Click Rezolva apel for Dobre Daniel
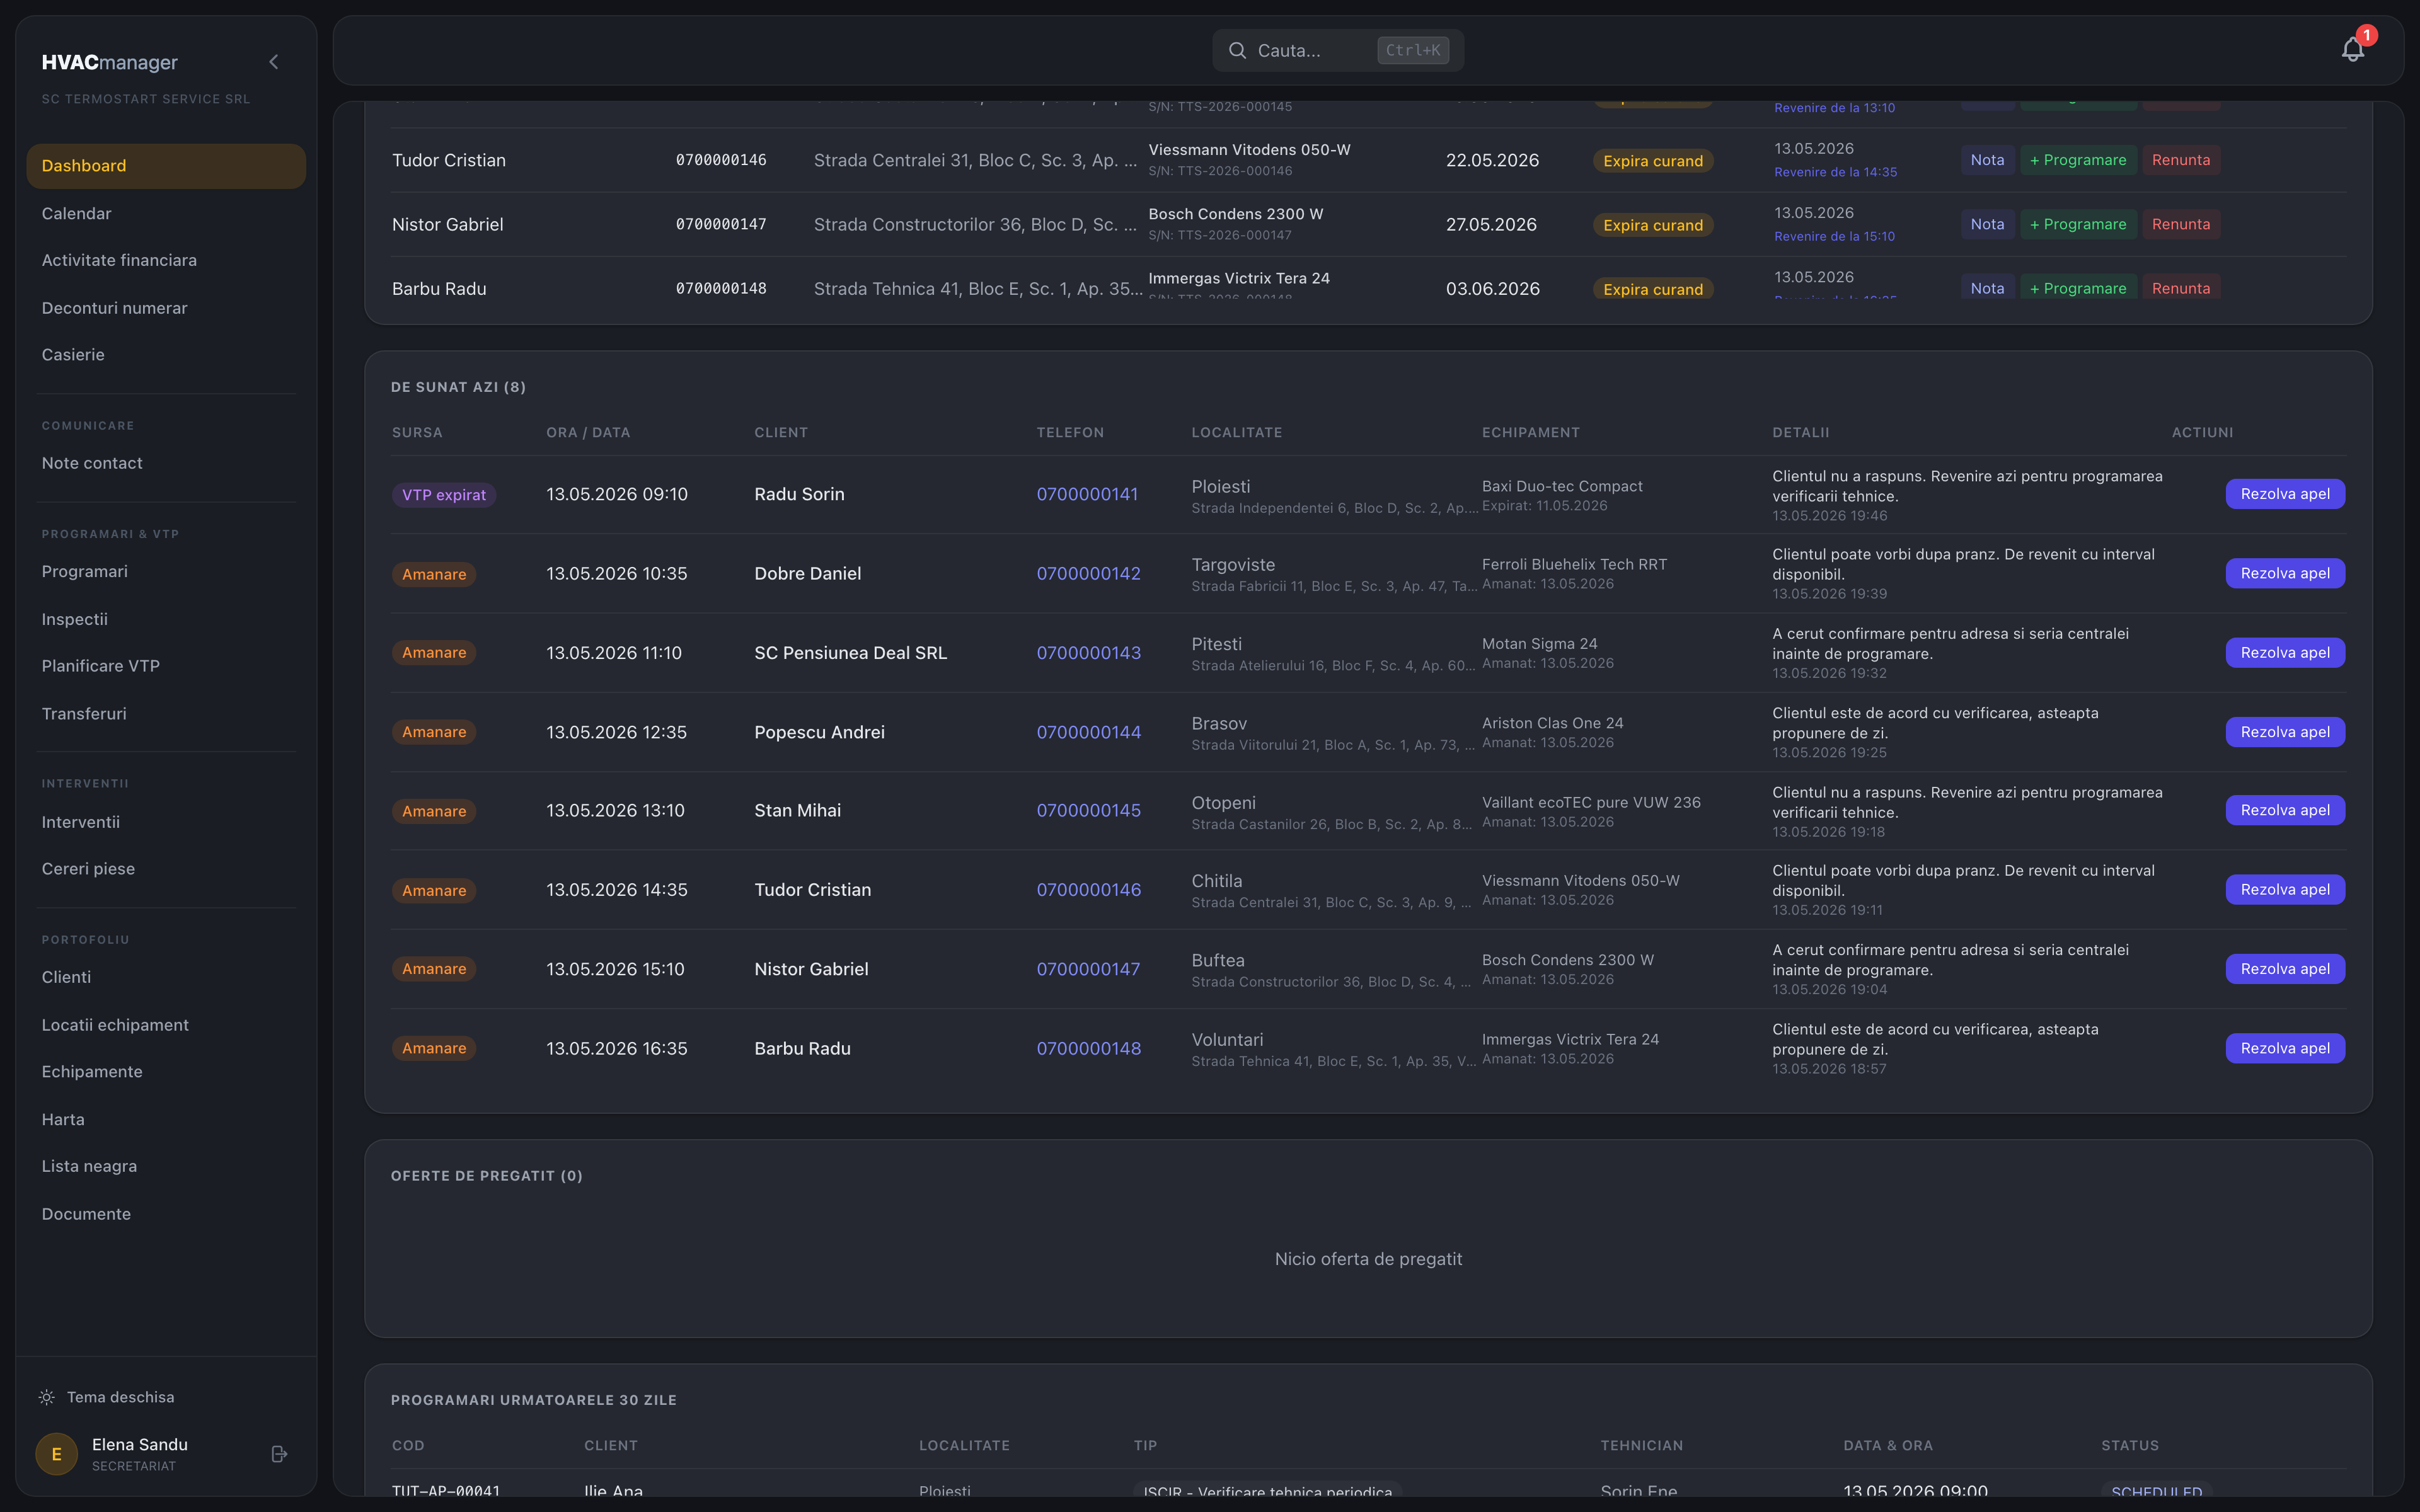2420x1512 pixels. tap(2285, 573)
